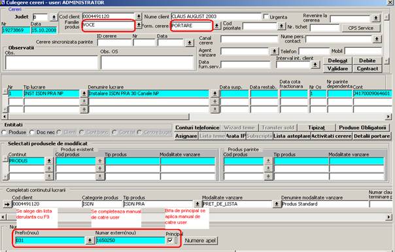Expand the Form. cerere PORTARE dropdown

(216, 26)
